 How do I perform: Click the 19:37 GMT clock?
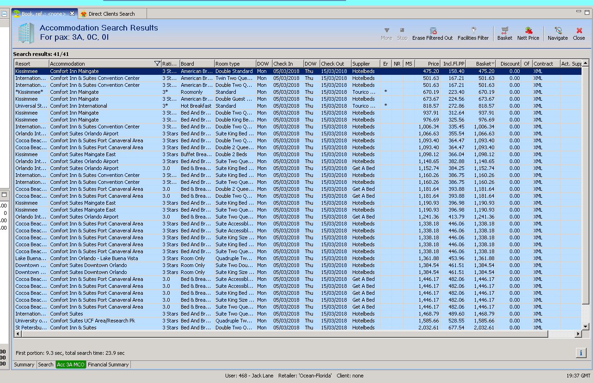click(578, 376)
